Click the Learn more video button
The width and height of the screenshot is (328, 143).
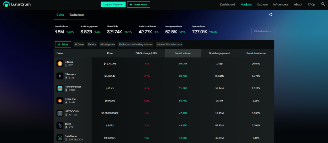click(x=138, y=4)
